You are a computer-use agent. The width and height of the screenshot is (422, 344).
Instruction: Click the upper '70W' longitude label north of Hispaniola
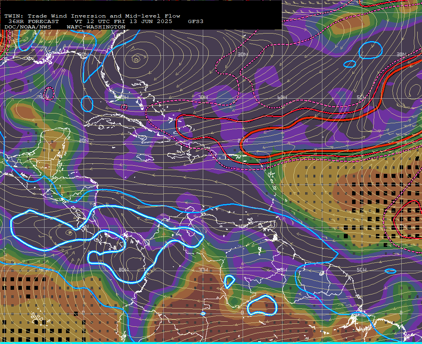[203, 97]
